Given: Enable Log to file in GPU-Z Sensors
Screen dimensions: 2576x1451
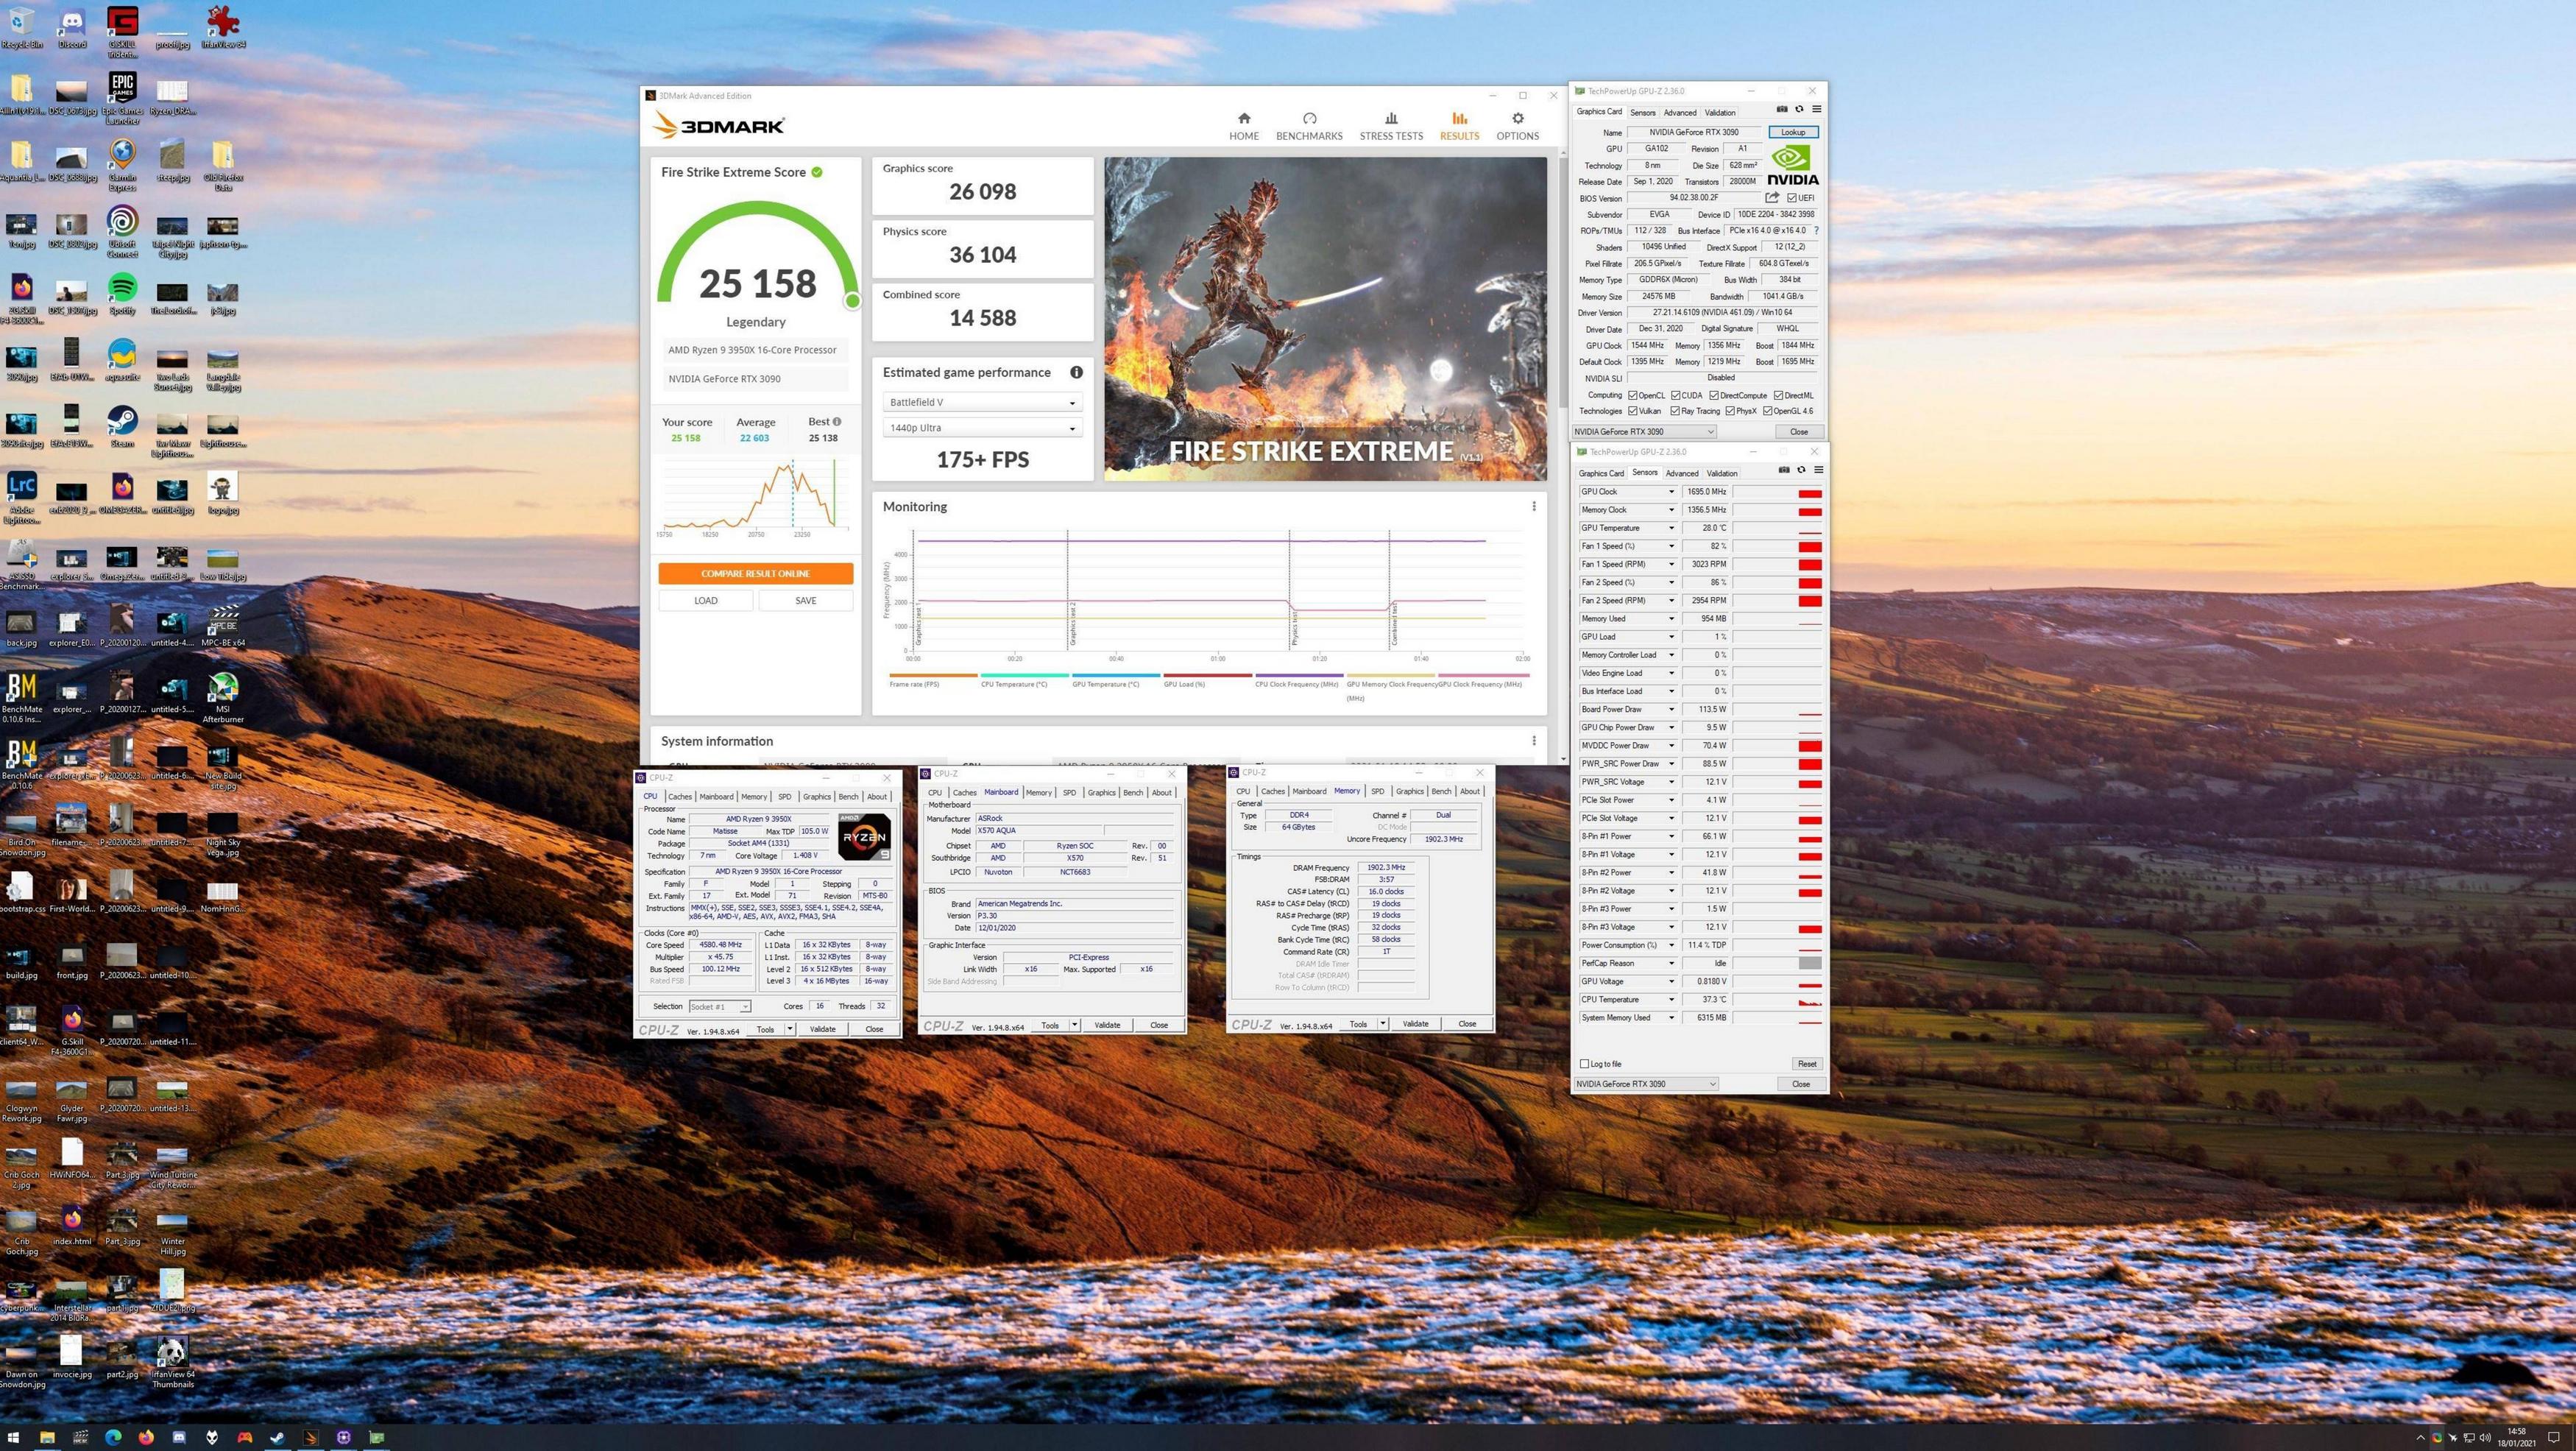Looking at the screenshot, I should click(x=1584, y=1063).
